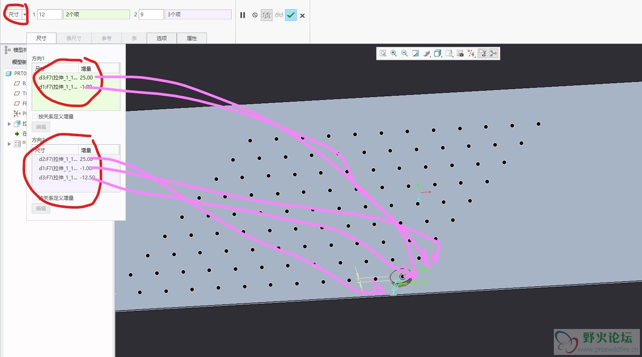Toggle the unattached geometry preview icon
The width and height of the screenshot is (642, 357).
[x=267, y=15]
